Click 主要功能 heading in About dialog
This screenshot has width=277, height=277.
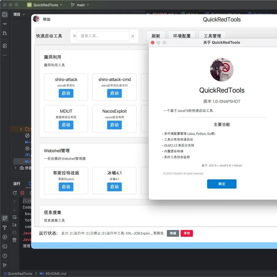click(222, 124)
